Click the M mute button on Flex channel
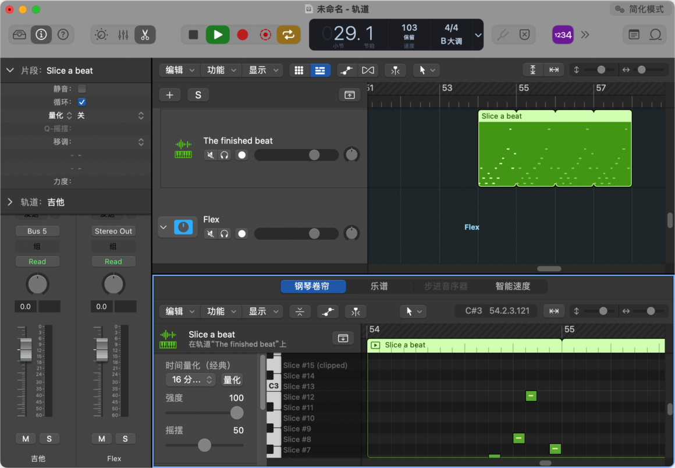 [x=102, y=439]
